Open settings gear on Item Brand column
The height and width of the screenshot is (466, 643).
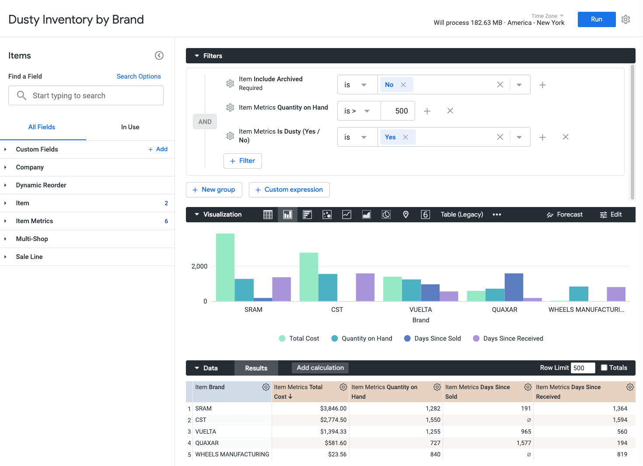266,387
